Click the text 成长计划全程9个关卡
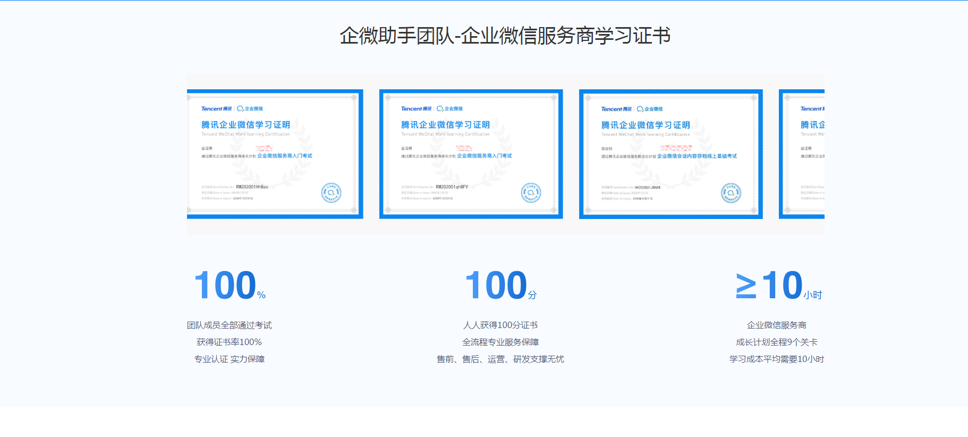This screenshot has height=437, width=968. [x=777, y=342]
